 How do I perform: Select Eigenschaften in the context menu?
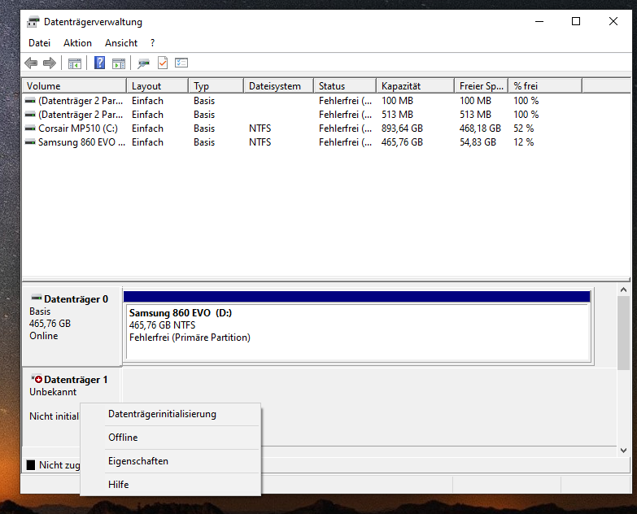tap(171, 461)
